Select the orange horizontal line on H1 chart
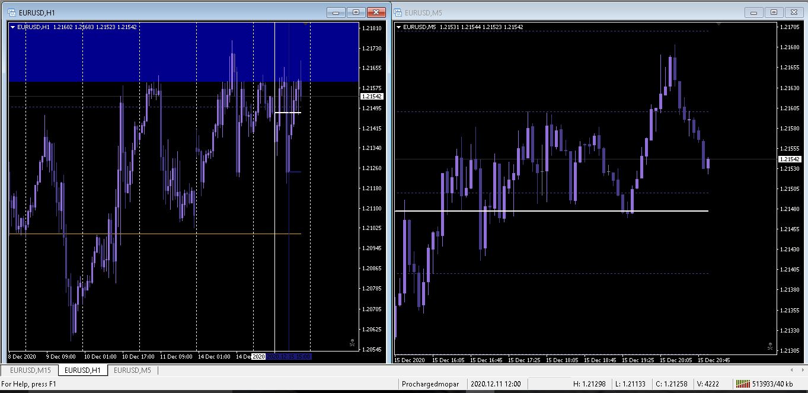Image resolution: width=808 pixels, height=393 pixels. pos(155,234)
